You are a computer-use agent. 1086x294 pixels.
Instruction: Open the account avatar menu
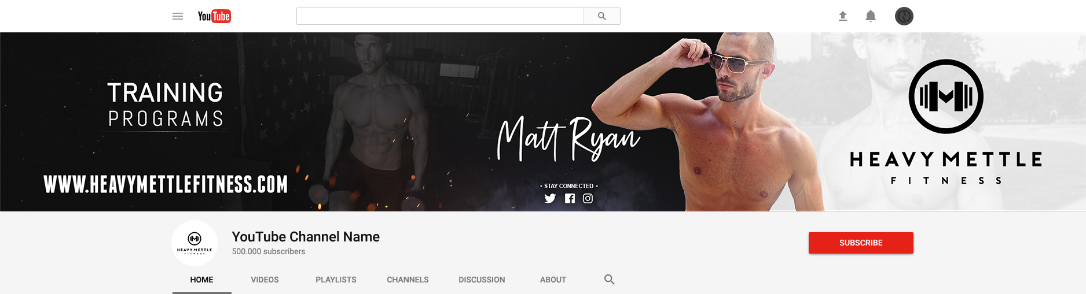point(904,16)
